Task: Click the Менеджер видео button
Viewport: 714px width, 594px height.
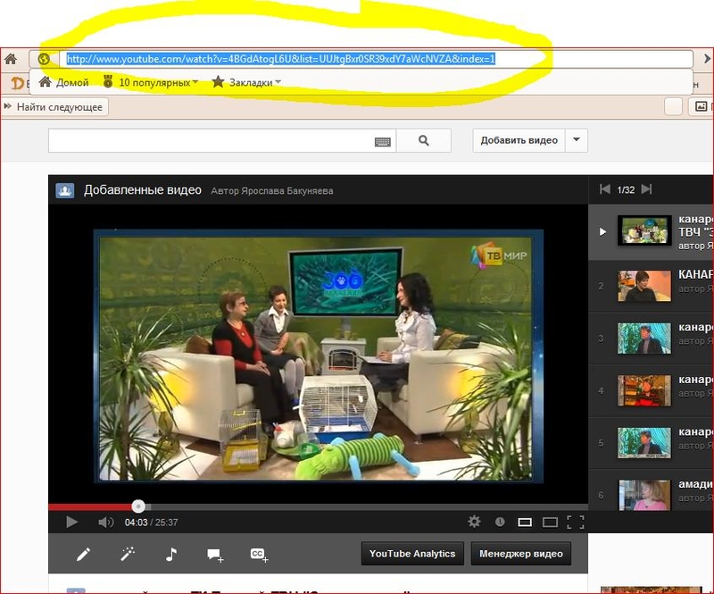Action: pyautogui.click(x=521, y=554)
